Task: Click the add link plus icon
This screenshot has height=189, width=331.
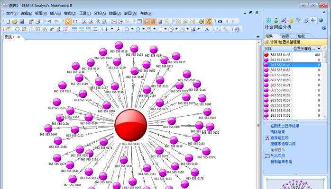Action: point(107,29)
